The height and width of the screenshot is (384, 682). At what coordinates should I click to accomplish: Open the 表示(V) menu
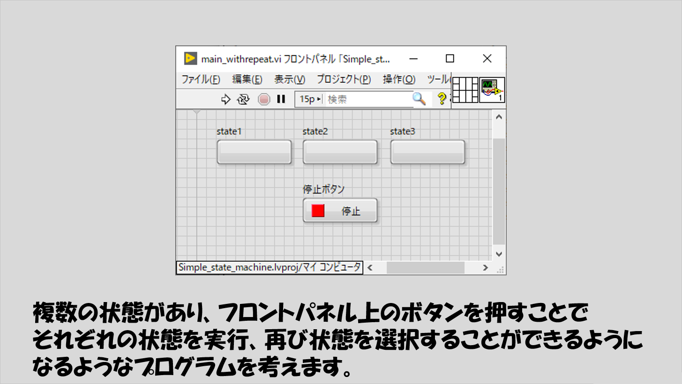[x=289, y=79]
